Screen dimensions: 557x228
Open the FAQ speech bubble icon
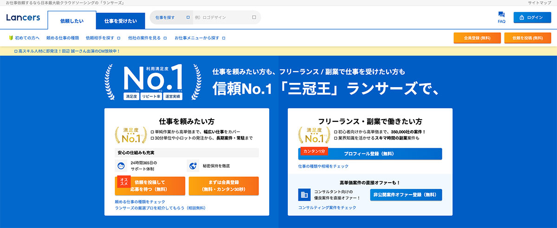(x=501, y=15)
